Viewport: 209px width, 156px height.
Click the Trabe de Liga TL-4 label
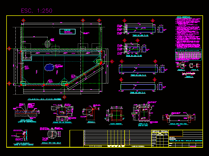138,92
